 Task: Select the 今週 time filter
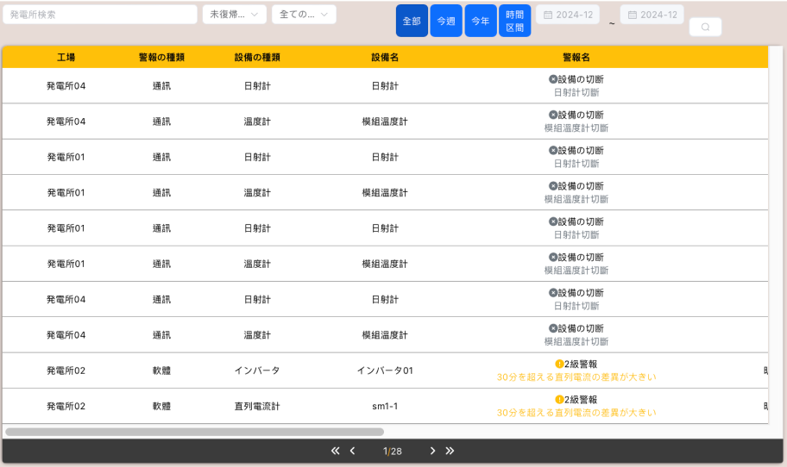pyautogui.click(x=445, y=21)
